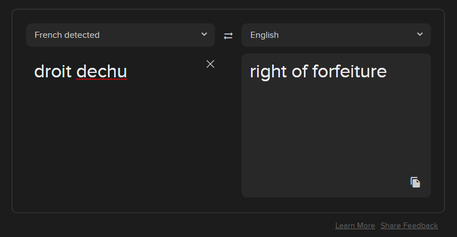Screen dimensions: 457x237
Task: Click the Share Feedback link
Action: pos(409,225)
